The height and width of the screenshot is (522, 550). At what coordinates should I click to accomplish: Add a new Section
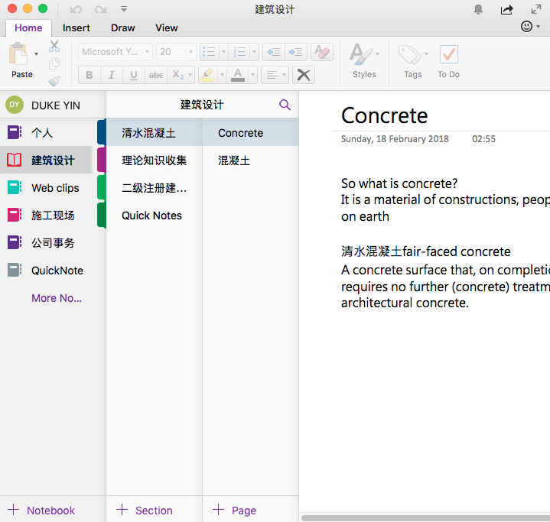click(145, 511)
